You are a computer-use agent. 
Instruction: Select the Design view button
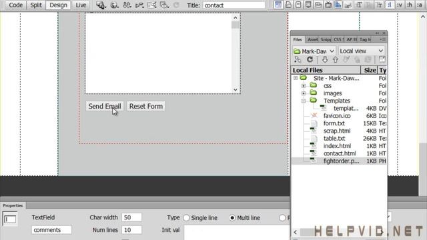58,5
